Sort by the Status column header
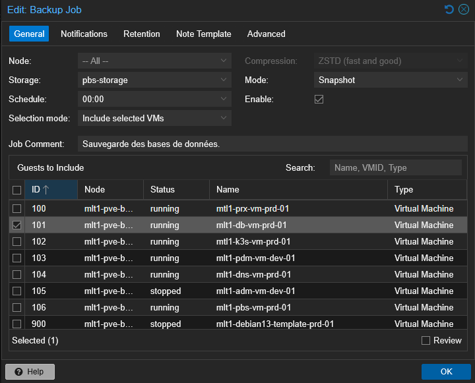475x383 pixels. 176,190
